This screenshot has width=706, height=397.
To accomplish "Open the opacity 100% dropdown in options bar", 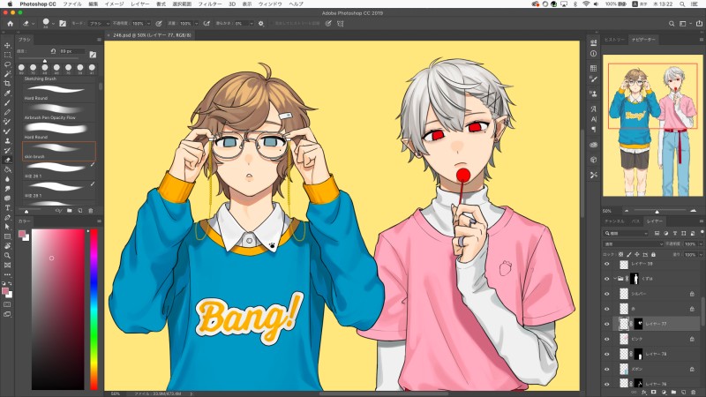I will tap(148, 24).
